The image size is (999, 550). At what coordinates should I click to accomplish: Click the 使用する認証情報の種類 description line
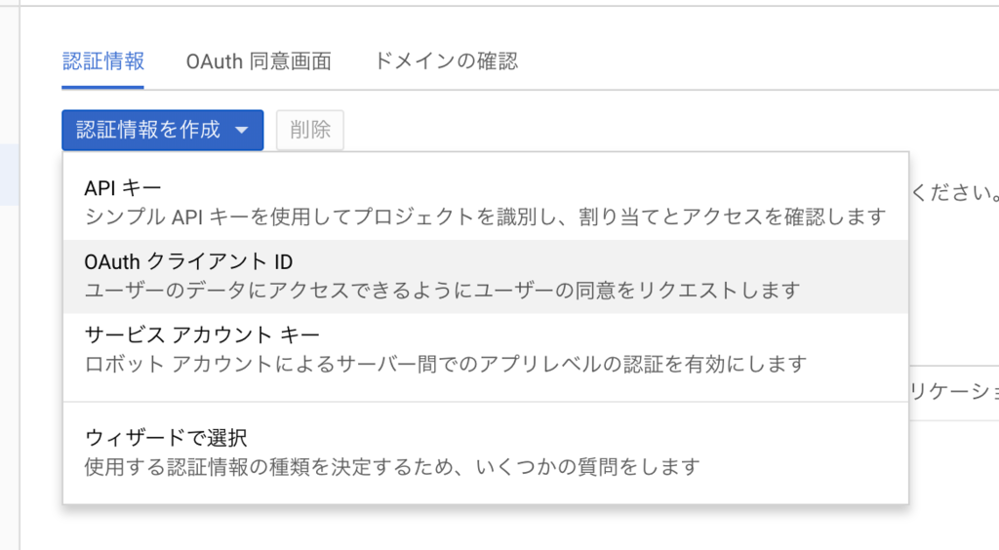392,467
